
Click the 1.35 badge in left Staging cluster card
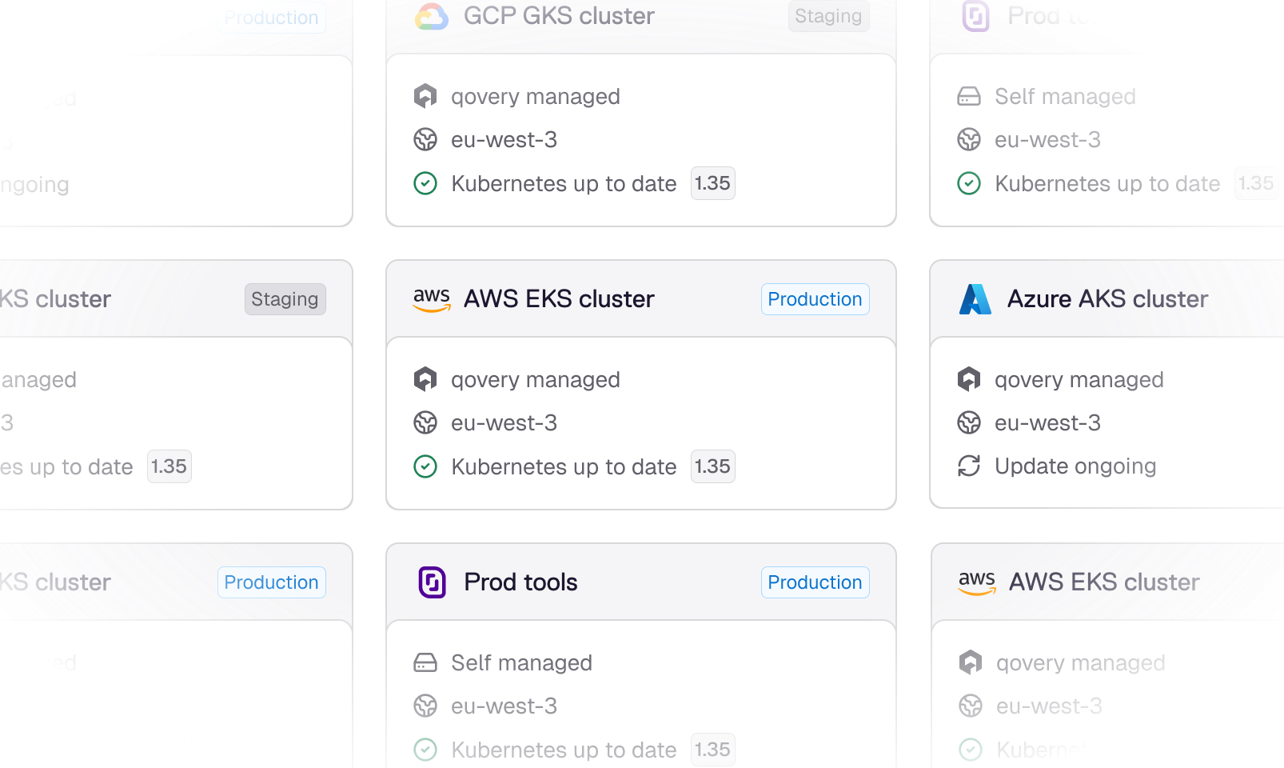[x=169, y=466]
